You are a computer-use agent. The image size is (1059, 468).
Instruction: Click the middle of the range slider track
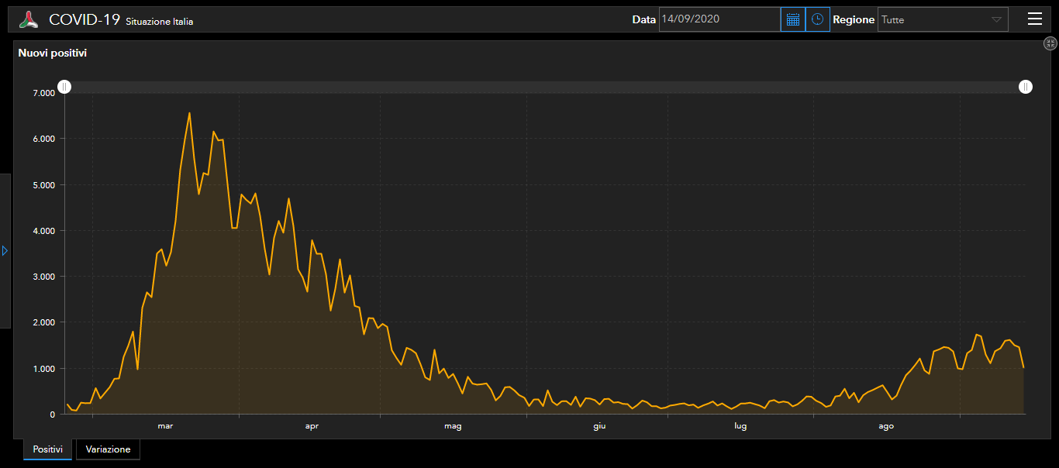[x=545, y=87]
